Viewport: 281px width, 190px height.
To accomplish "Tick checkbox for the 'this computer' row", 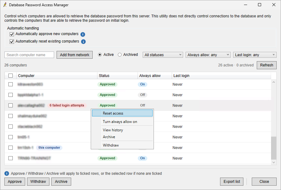I will click(x=11, y=147).
